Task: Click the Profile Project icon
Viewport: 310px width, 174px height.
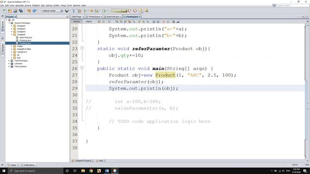Action: (104, 11)
